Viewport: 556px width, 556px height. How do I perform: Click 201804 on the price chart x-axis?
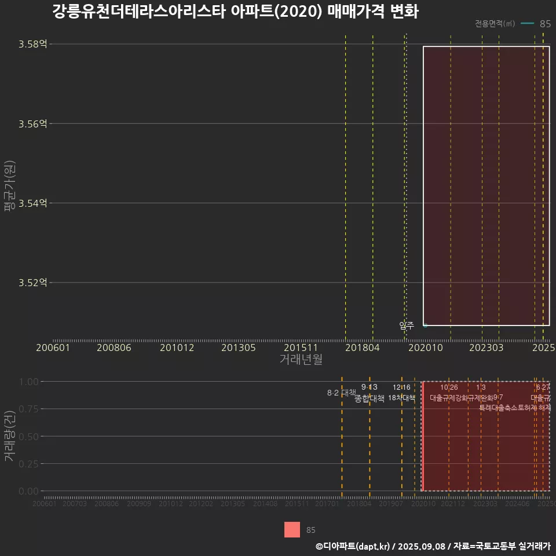(363, 348)
